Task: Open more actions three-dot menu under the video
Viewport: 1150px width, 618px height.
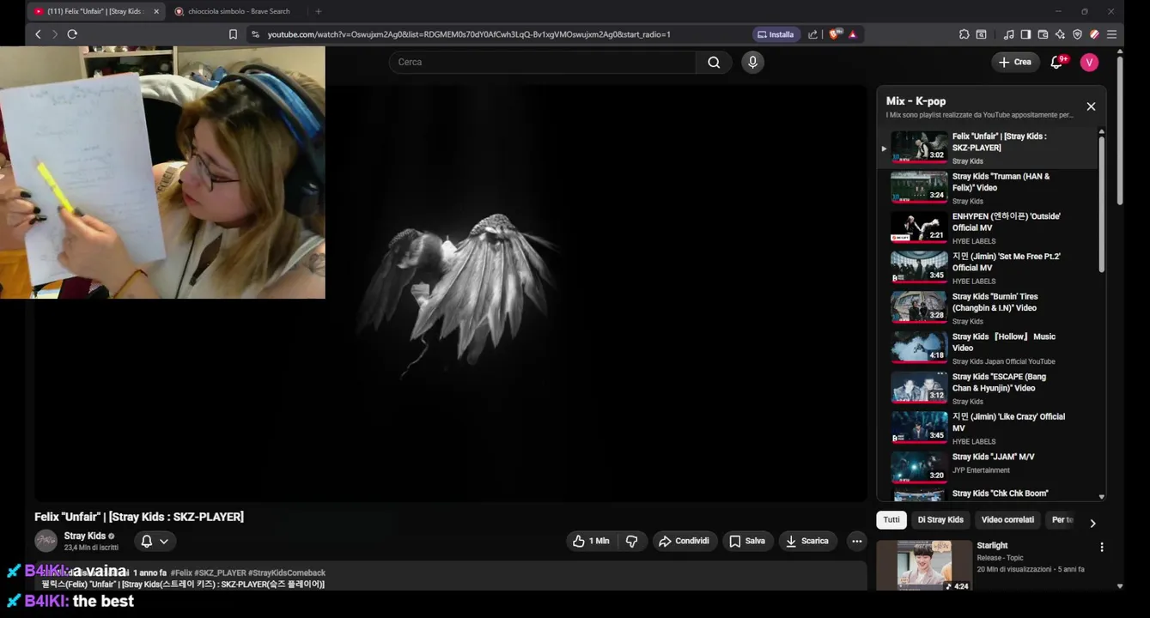Action: (856, 541)
